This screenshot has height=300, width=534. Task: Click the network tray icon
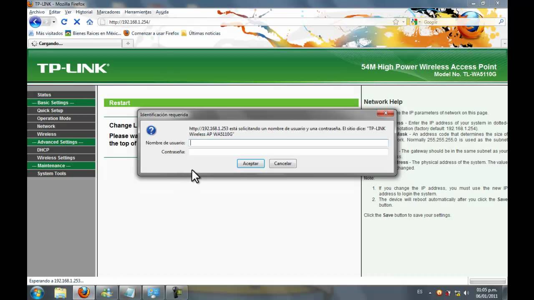[457, 293]
